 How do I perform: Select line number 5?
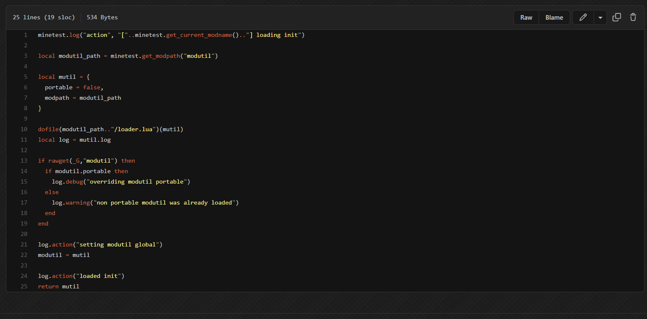click(x=26, y=77)
